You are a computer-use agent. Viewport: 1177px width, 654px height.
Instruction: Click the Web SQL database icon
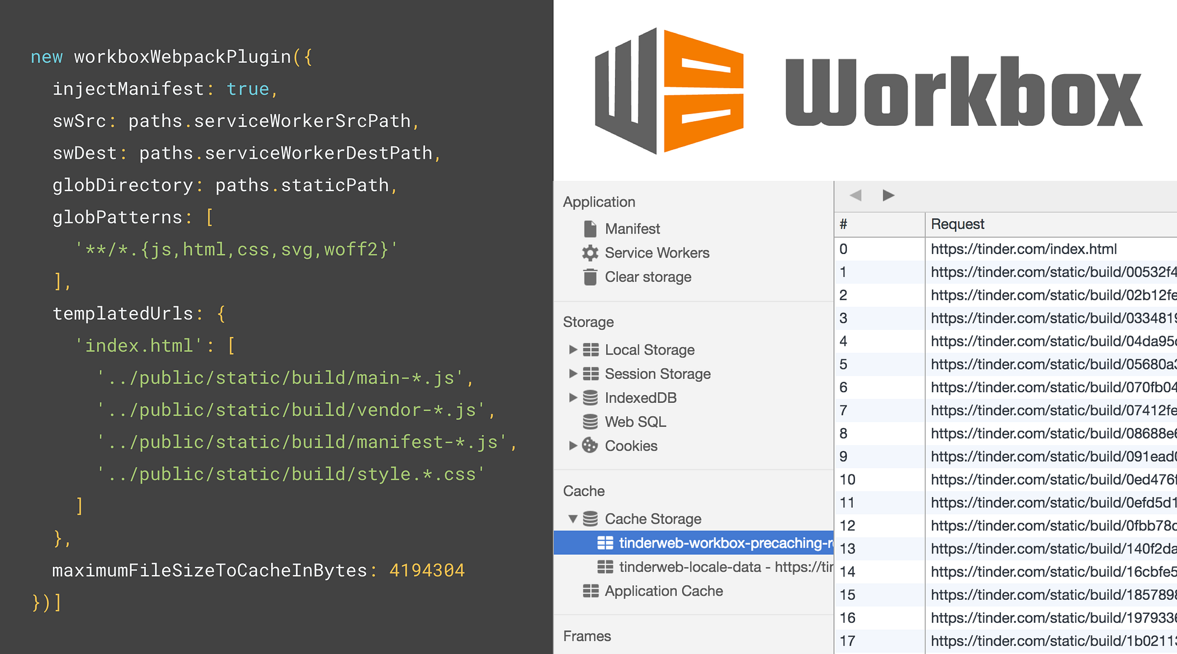590,422
